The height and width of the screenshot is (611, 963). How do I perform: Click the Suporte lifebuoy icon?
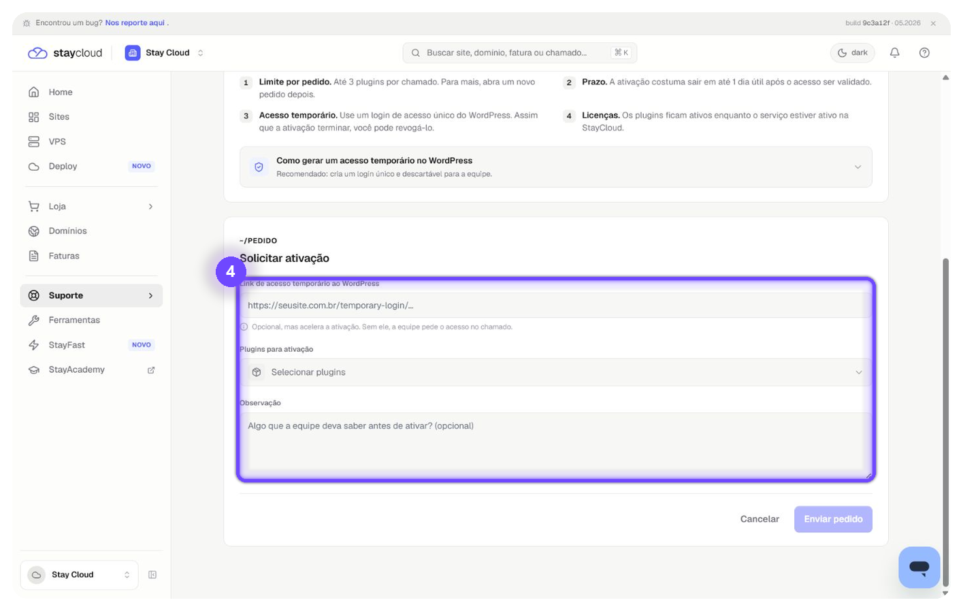34,295
